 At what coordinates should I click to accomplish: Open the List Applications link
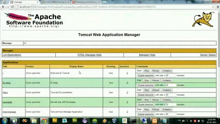click(x=12, y=55)
